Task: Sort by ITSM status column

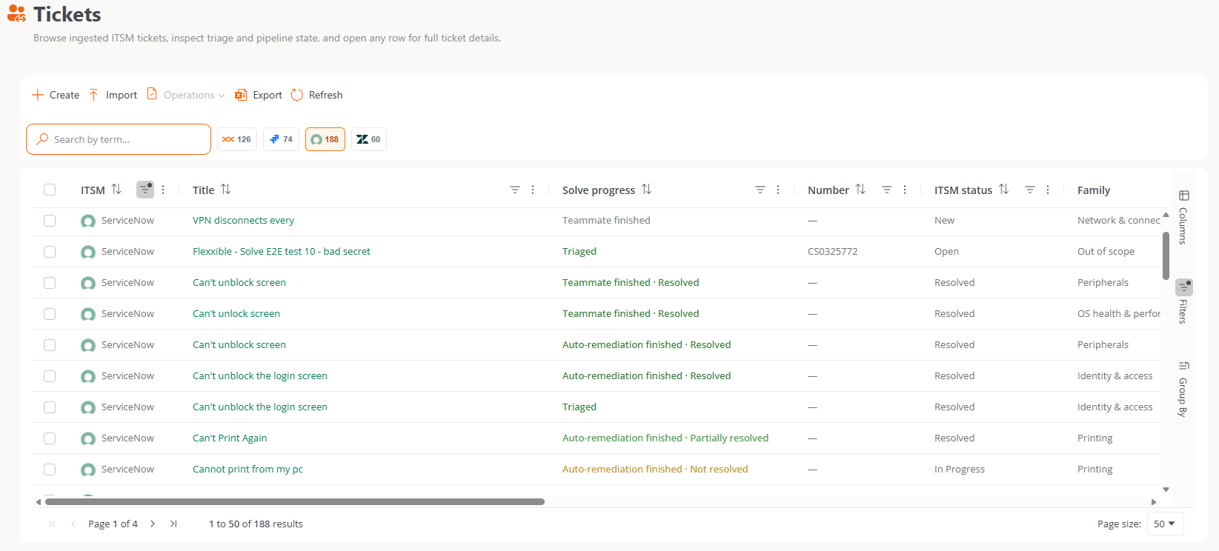Action: click(1003, 190)
